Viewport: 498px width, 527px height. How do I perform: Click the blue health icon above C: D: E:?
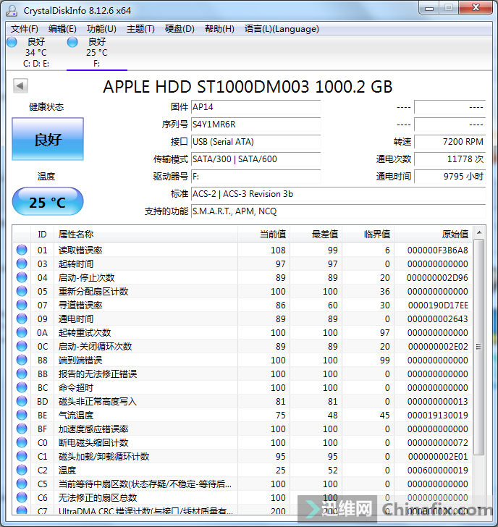point(12,42)
